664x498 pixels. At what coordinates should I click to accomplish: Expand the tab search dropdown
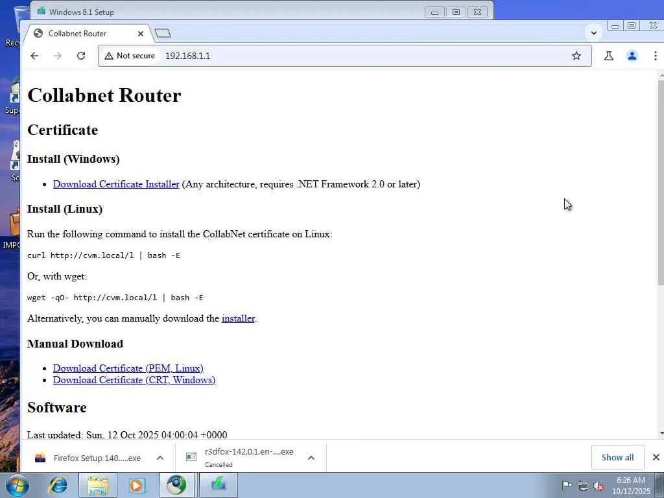pos(594,32)
